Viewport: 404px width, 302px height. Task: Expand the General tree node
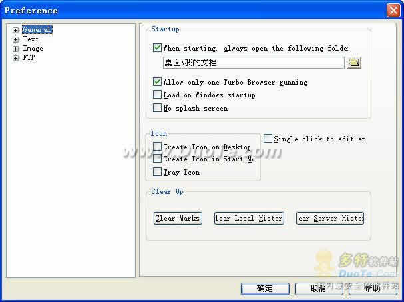(x=15, y=30)
